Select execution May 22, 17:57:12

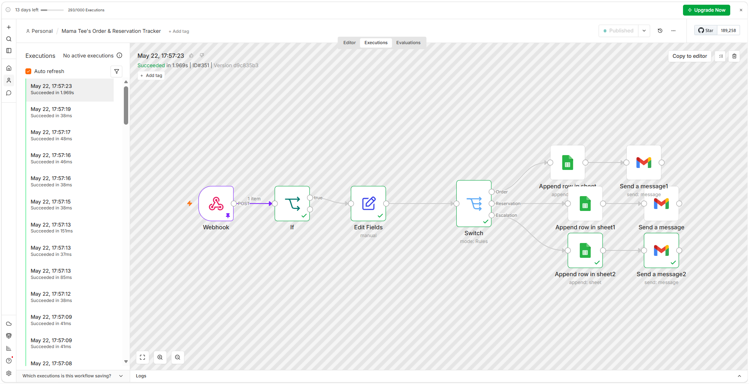coord(70,297)
